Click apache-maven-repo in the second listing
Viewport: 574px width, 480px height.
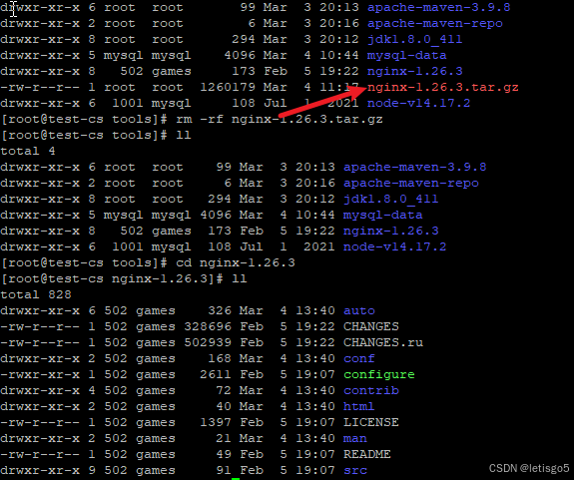(x=410, y=184)
